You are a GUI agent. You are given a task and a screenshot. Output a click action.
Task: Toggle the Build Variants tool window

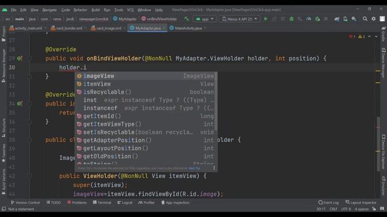coord(4,181)
